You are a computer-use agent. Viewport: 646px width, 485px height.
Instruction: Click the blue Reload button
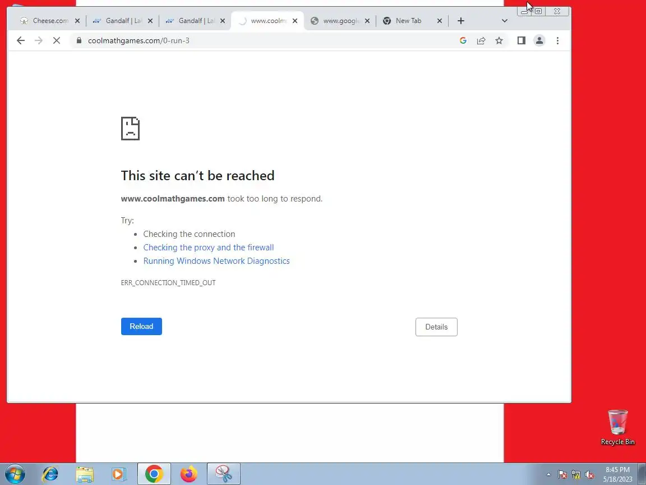(x=141, y=326)
